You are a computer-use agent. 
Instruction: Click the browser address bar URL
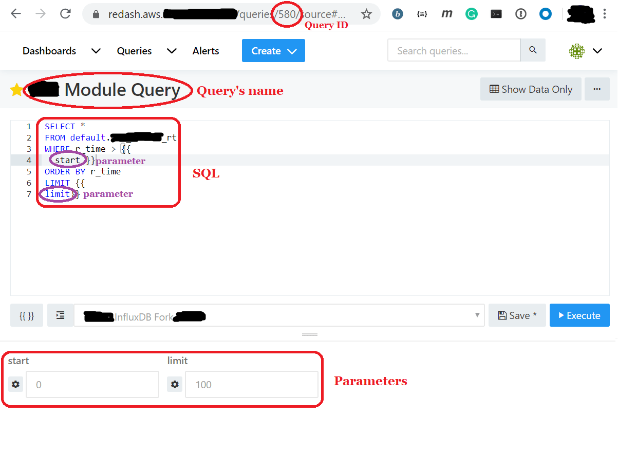click(226, 14)
